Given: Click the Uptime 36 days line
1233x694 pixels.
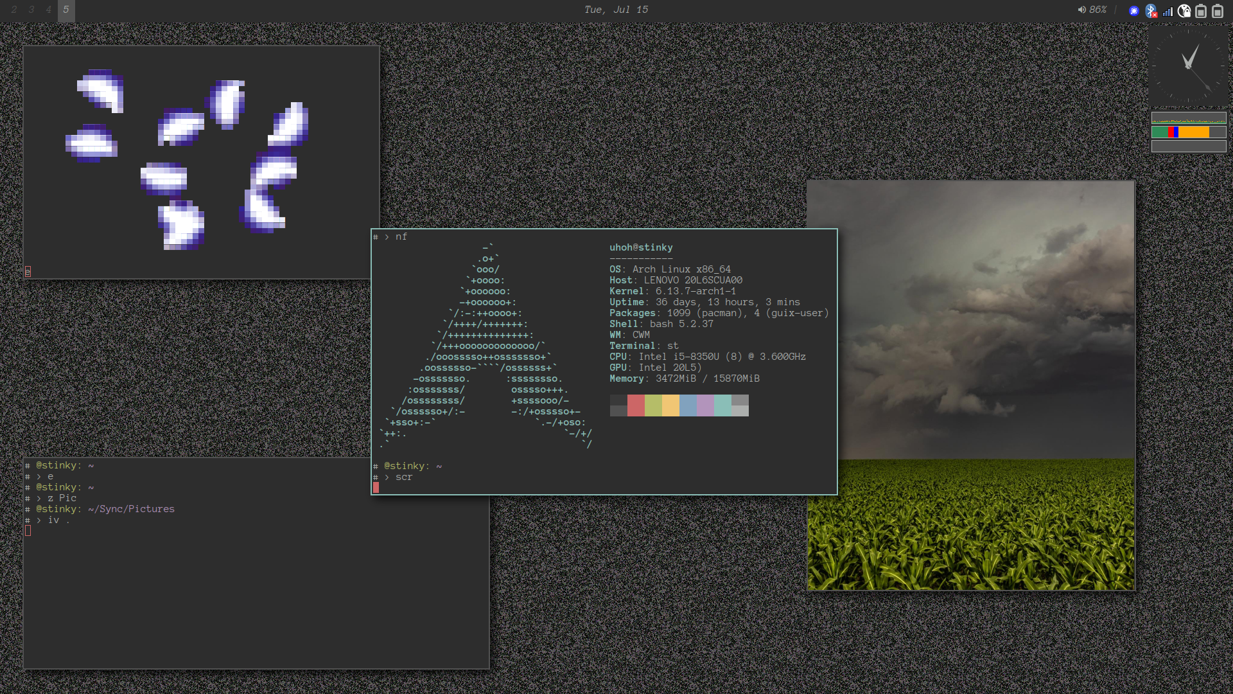Looking at the screenshot, I should (704, 302).
